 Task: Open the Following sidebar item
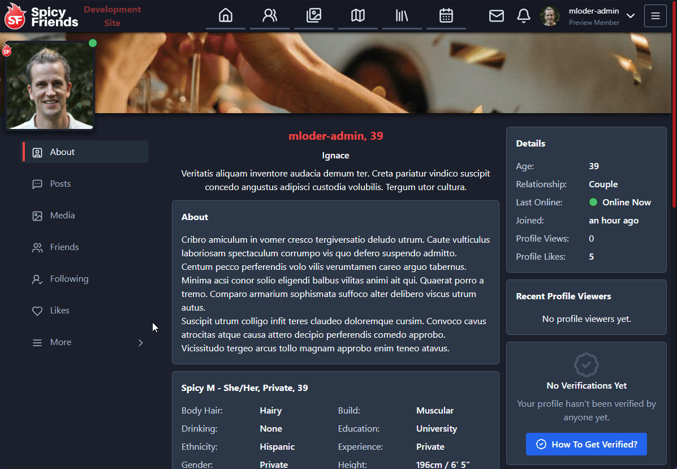click(x=69, y=279)
